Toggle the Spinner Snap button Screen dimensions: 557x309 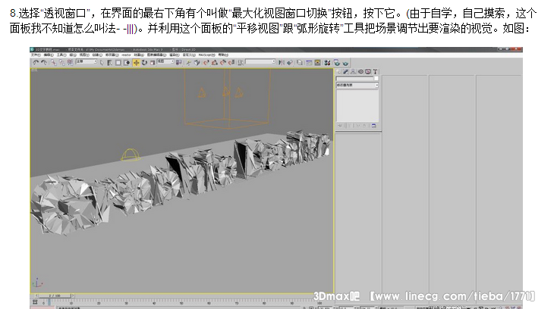click(231, 62)
